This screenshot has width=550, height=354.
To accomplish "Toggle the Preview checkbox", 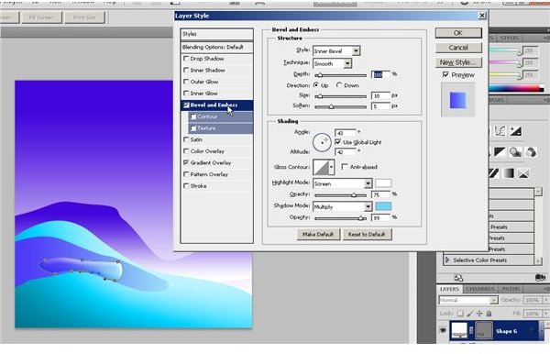I will tap(445, 74).
